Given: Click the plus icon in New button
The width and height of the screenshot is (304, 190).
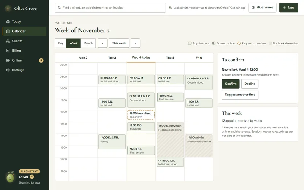Looking at the screenshot, I should (284, 8).
